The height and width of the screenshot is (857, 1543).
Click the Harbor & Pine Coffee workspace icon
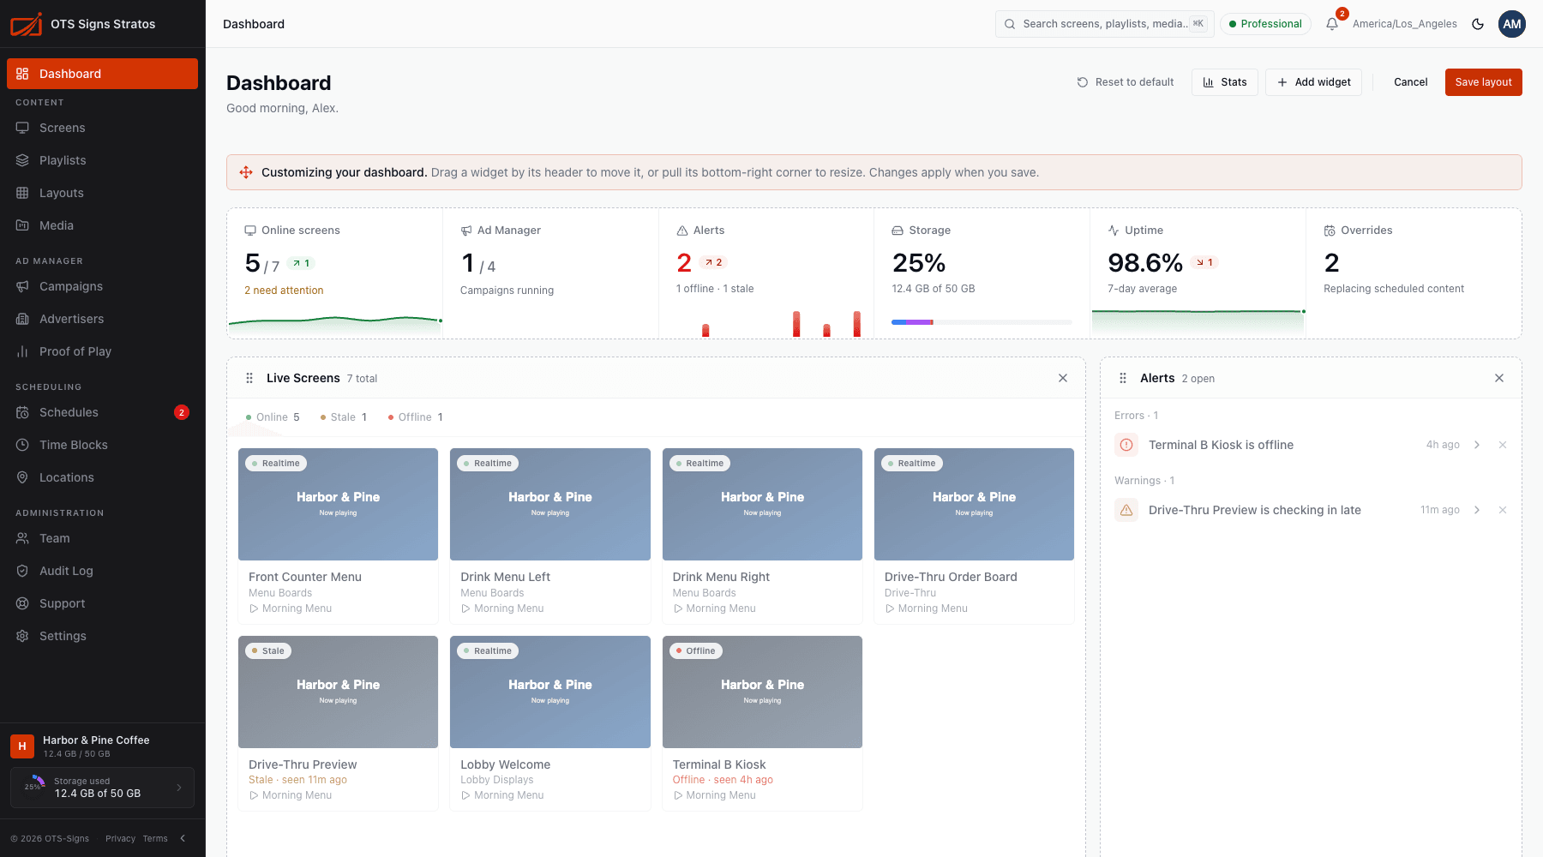pyautogui.click(x=22, y=746)
